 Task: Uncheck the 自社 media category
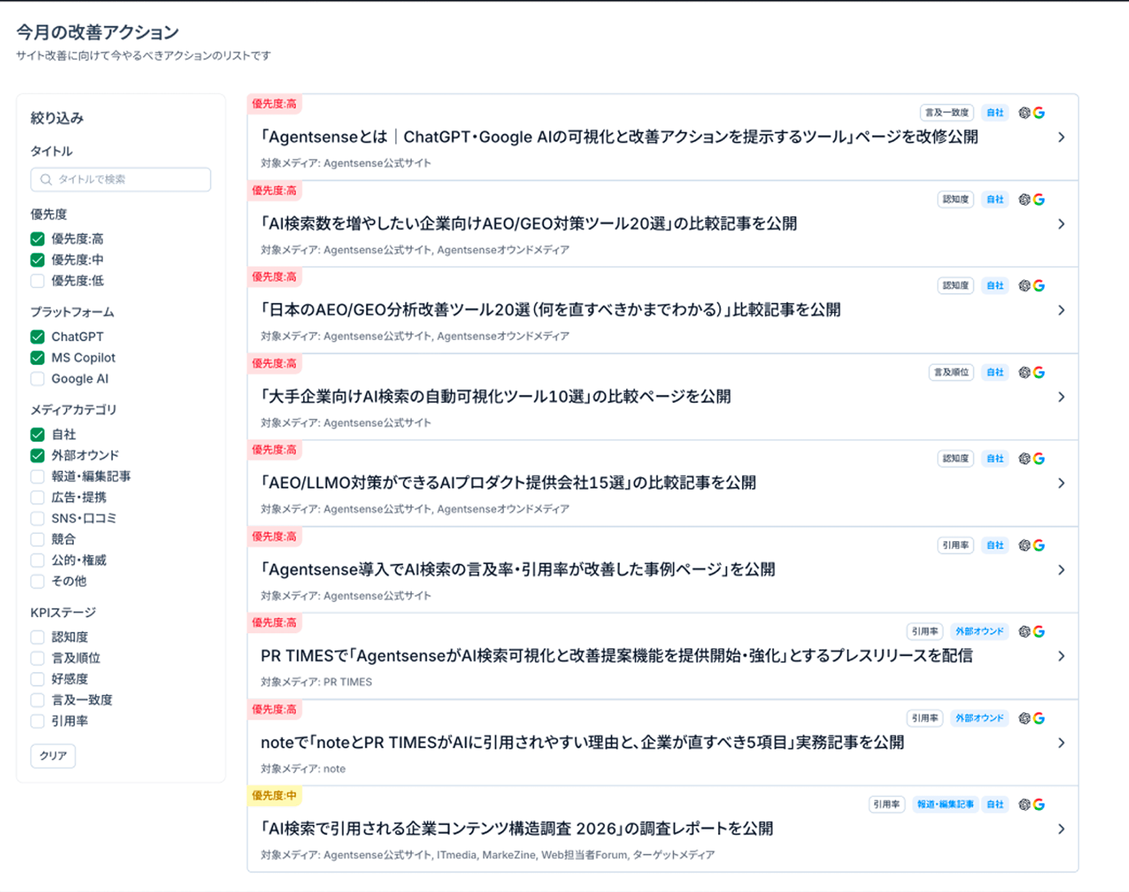pos(37,435)
